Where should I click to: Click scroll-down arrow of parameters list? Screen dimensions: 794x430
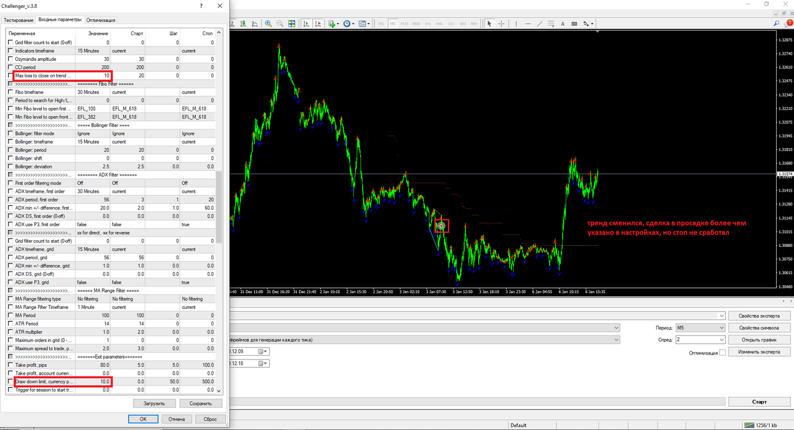click(x=219, y=391)
